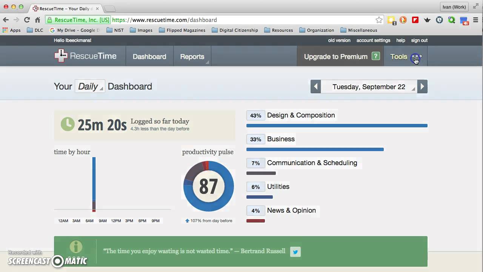
Task: Sign out of RescueTime
Action: click(419, 40)
